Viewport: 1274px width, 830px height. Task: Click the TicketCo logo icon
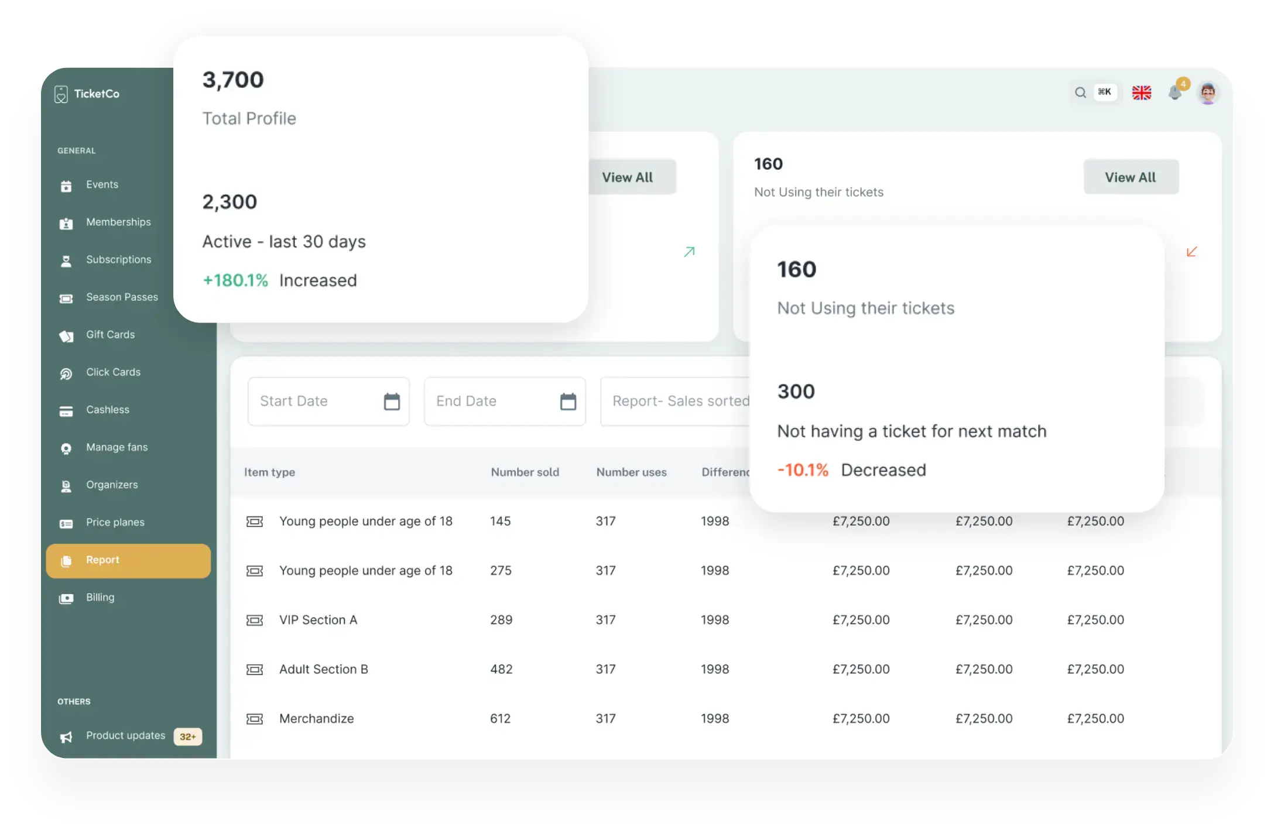tap(61, 94)
